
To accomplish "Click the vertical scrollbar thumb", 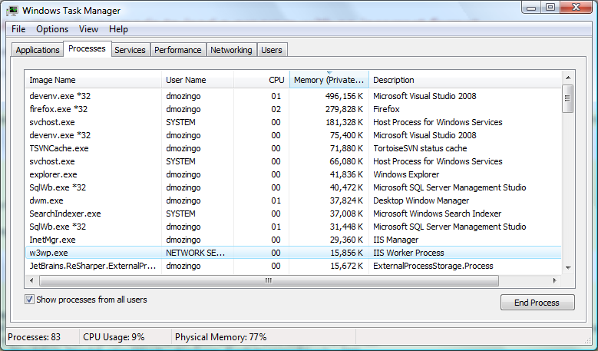I will (x=568, y=98).
